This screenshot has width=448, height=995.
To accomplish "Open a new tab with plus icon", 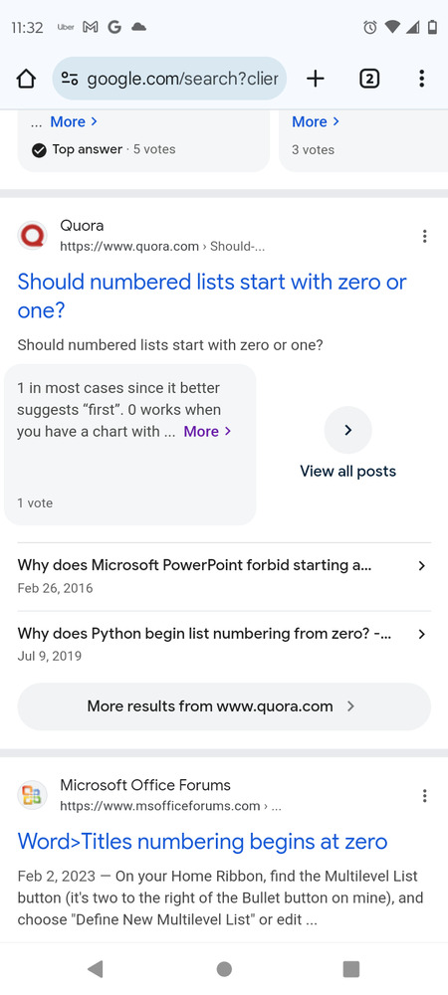I will pyautogui.click(x=315, y=79).
